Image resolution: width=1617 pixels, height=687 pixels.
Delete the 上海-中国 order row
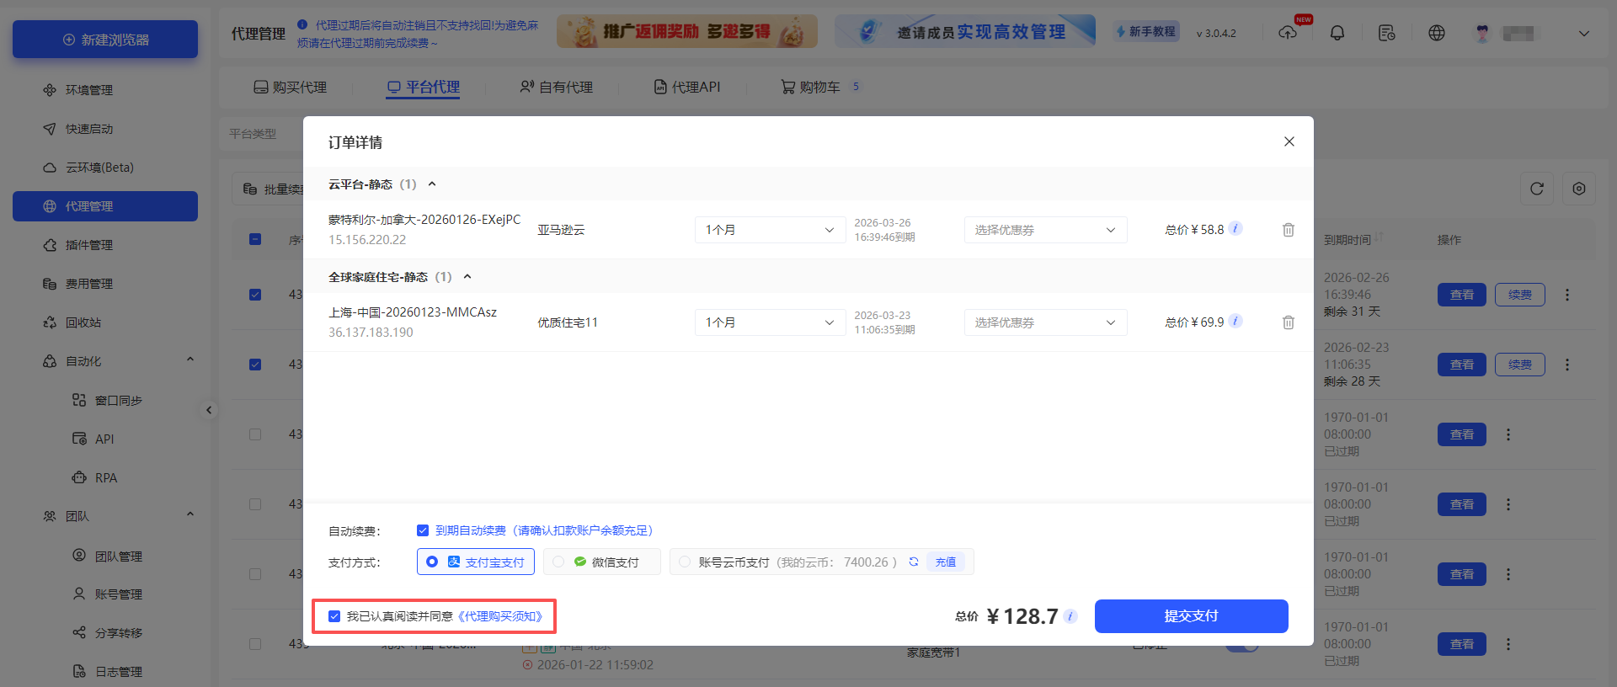(1289, 322)
